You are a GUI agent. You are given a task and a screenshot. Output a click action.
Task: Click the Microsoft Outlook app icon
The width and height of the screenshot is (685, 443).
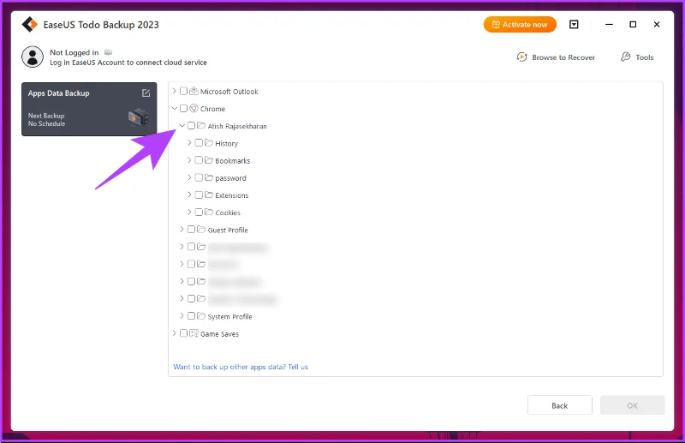coord(194,91)
